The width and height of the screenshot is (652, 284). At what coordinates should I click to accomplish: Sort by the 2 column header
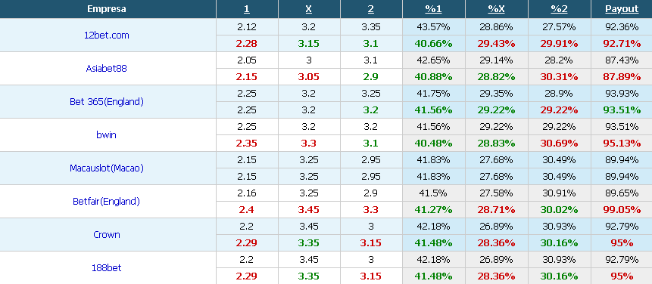(371, 9)
